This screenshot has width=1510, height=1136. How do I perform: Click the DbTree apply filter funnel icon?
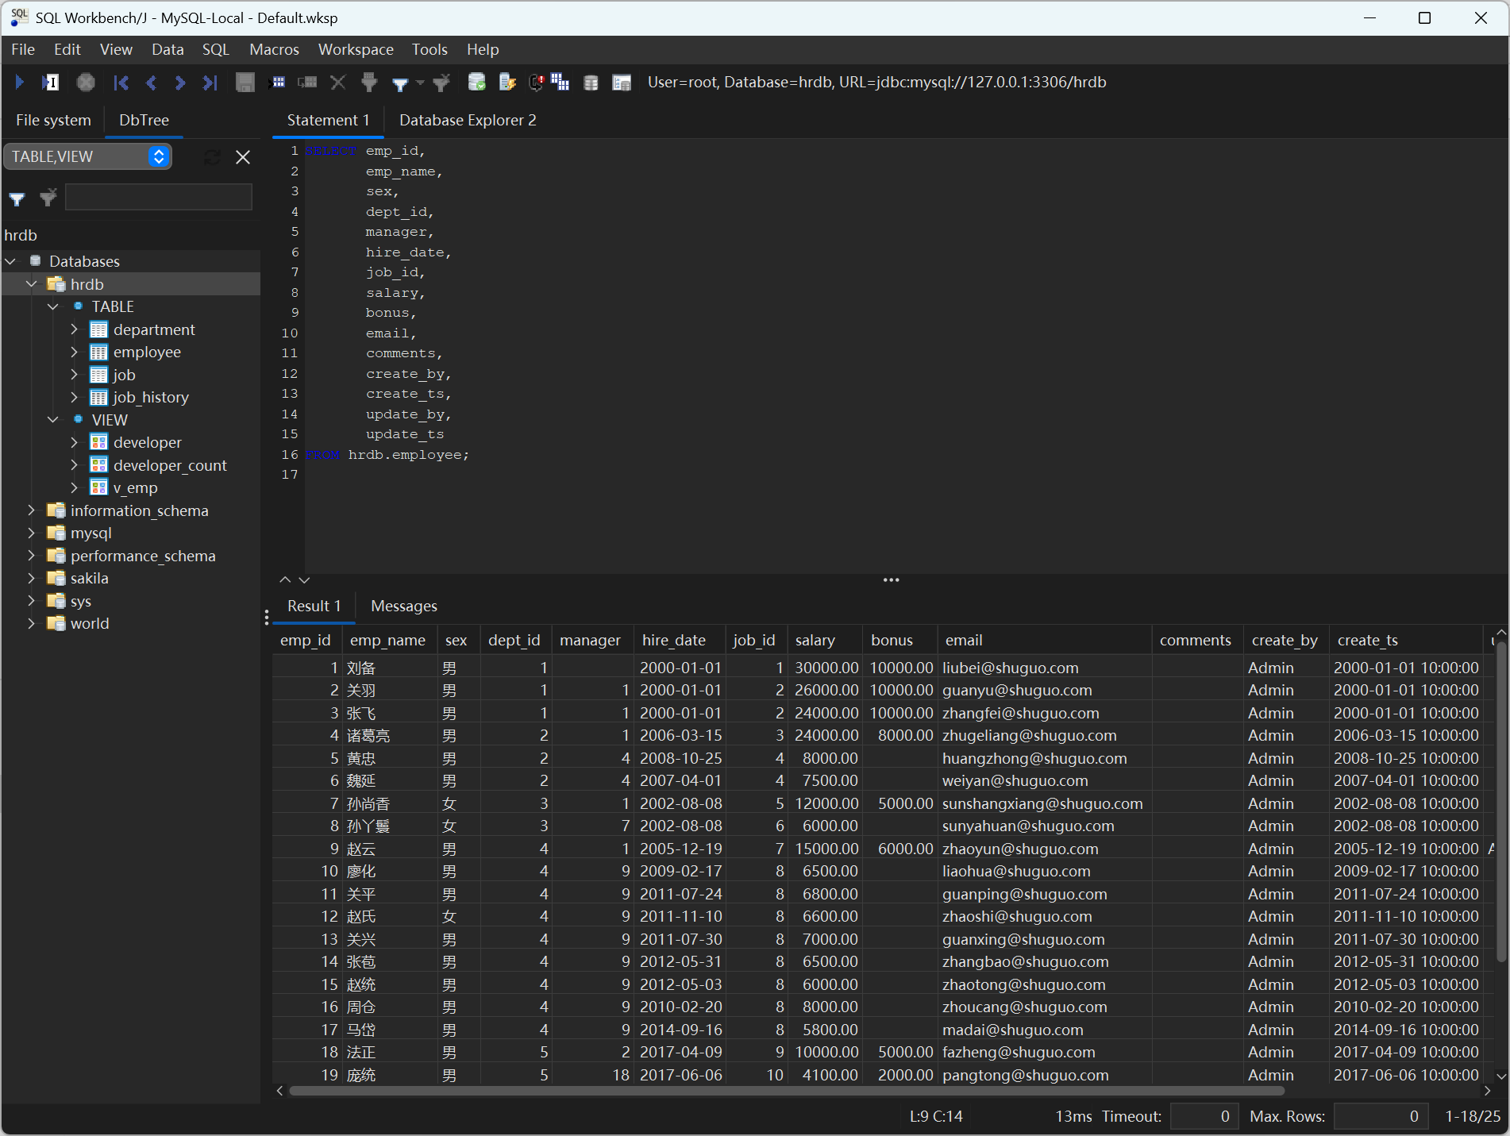(17, 198)
